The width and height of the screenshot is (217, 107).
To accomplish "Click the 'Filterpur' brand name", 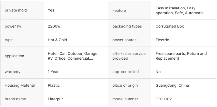I will pos(56,99).
